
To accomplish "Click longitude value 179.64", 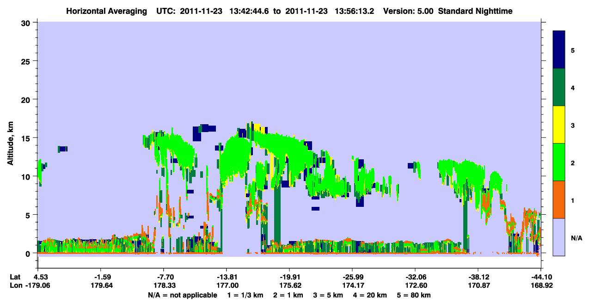I will pos(101,285).
